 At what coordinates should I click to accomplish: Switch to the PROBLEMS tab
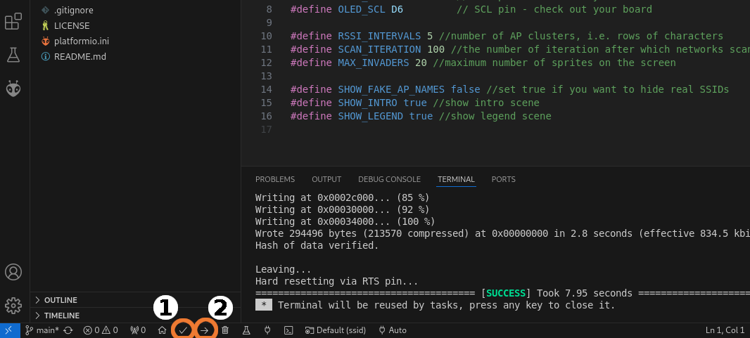click(275, 179)
